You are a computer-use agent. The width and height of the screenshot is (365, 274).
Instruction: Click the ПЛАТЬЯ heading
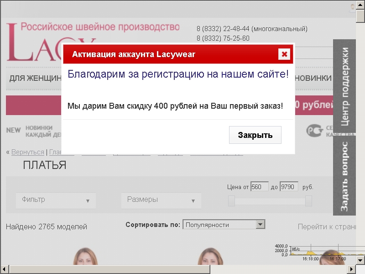45,165
